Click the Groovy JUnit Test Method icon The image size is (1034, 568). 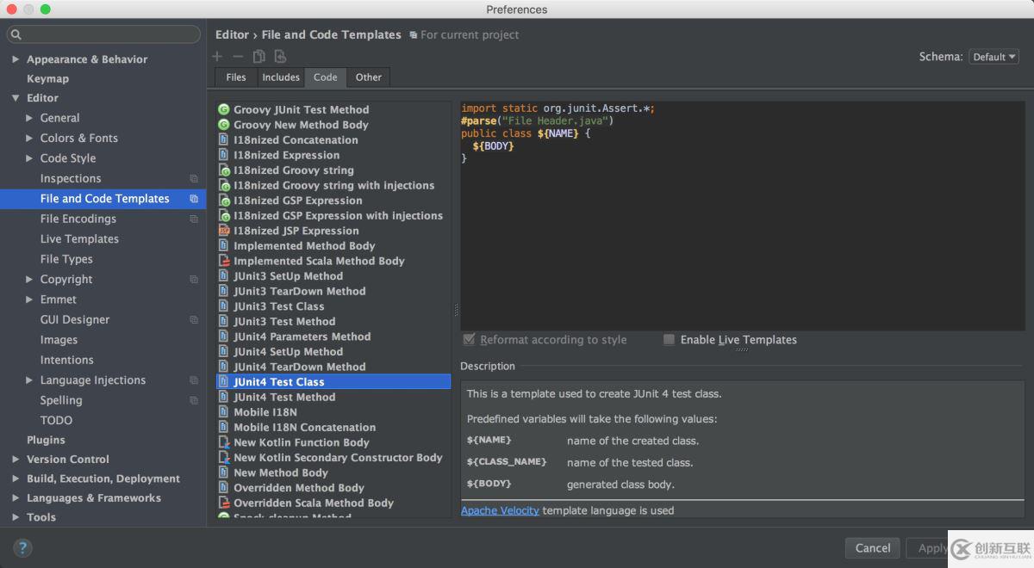(224, 110)
